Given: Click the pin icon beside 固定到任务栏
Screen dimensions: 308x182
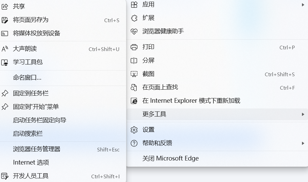Looking at the screenshot, I should pyautogui.click(x=5, y=93).
